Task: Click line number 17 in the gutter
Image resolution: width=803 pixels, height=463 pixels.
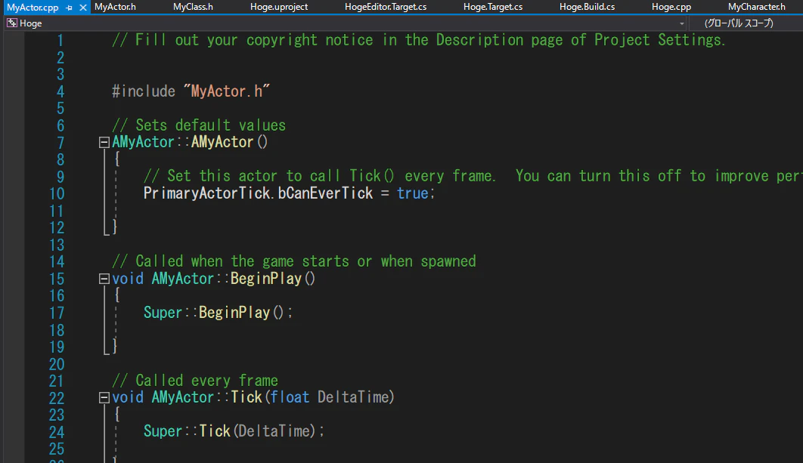Action: point(57,313)
